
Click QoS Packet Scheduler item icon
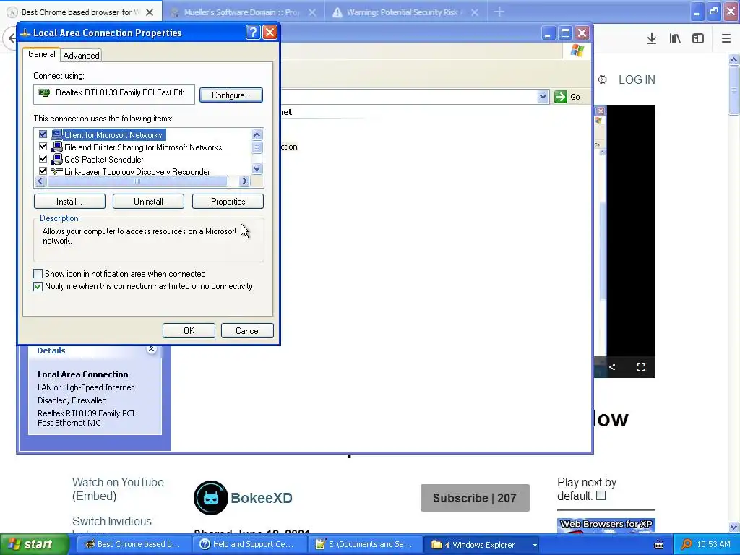(x=57, y=159)
